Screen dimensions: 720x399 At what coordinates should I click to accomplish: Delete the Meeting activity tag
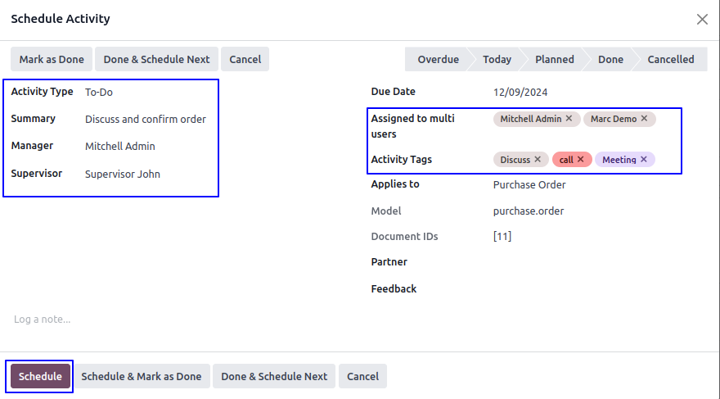644,160
